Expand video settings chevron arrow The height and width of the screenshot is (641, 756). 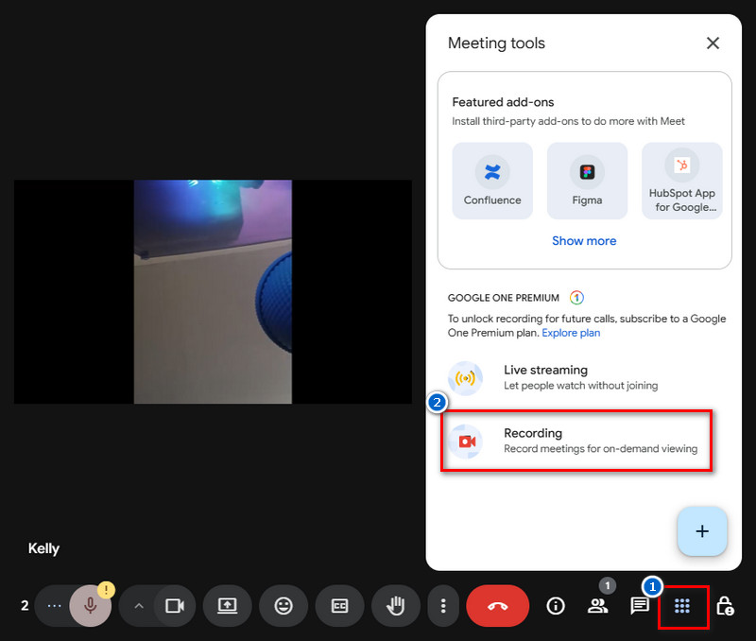139,606
